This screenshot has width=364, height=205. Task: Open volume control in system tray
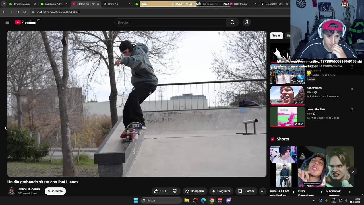click(x=345, y=200)
